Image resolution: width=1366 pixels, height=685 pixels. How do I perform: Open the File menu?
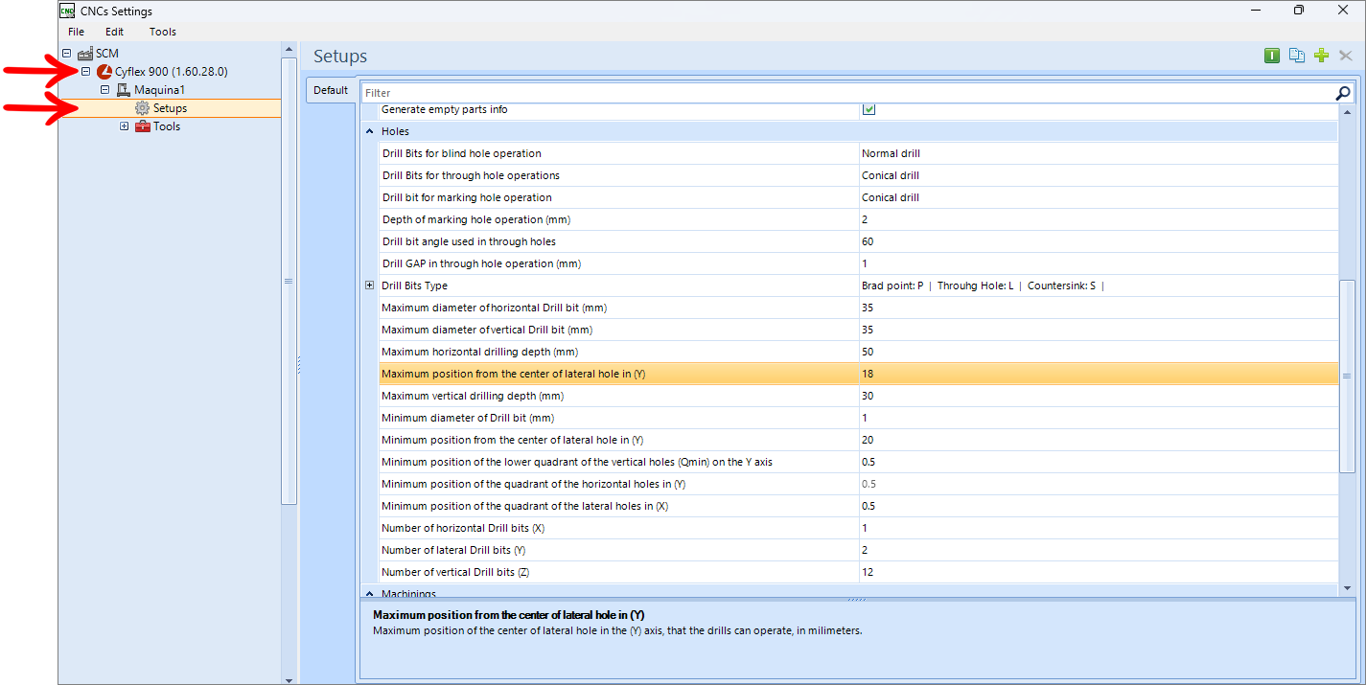[x=77, y=32]
